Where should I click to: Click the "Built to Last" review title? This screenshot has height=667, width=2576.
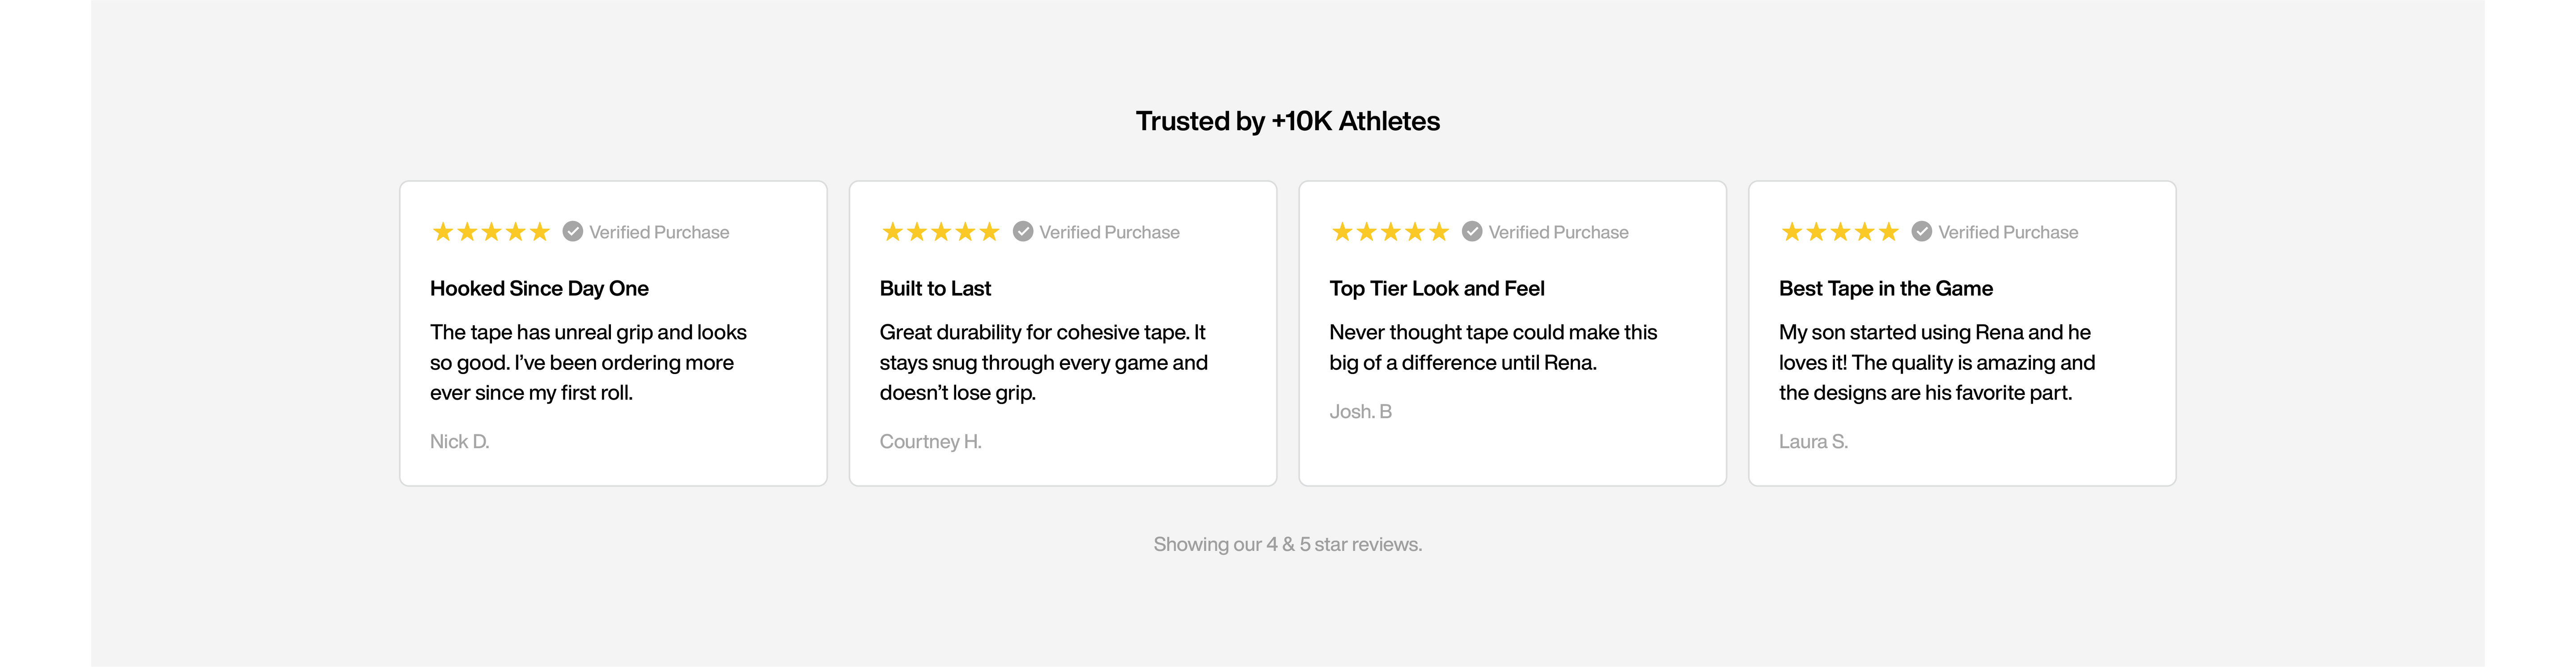[x=935, y=289]
